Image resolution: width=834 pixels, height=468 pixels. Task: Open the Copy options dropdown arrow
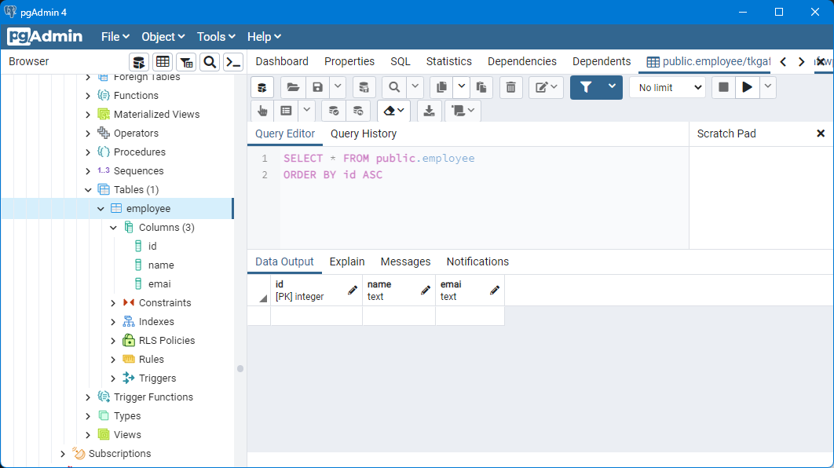coord(461,87)
